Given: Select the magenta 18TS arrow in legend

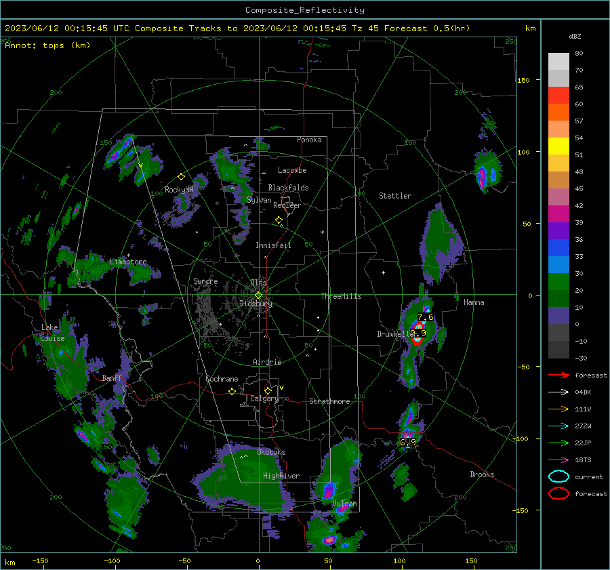Looking at the screenshot, I should [x=558, y=460].
